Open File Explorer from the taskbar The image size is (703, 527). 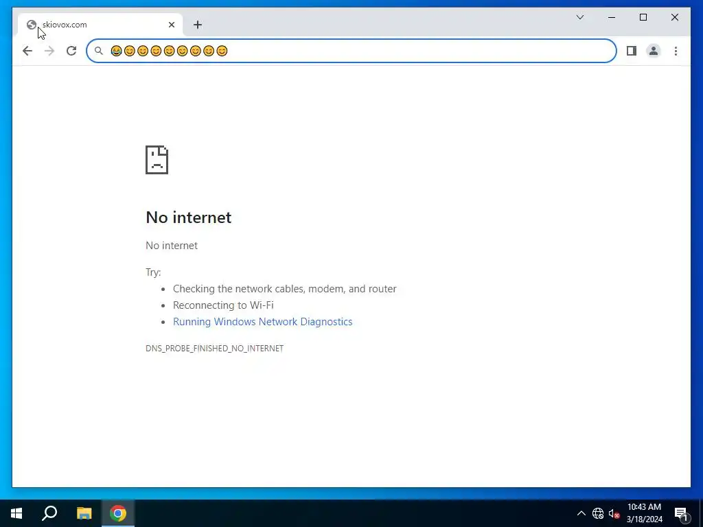(84, 513)
